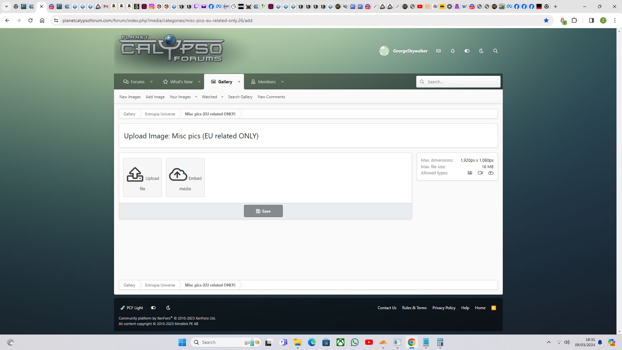Expand Your Images dropdown arrow
The height and width of the screenshot is (350, 622).
[196, 97]
